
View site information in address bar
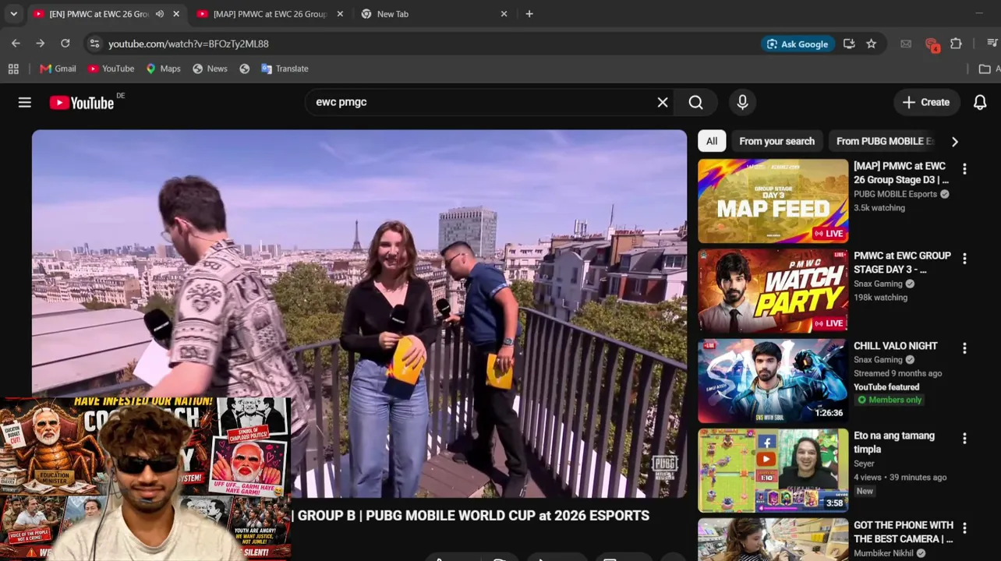click(x=94, y=44)
